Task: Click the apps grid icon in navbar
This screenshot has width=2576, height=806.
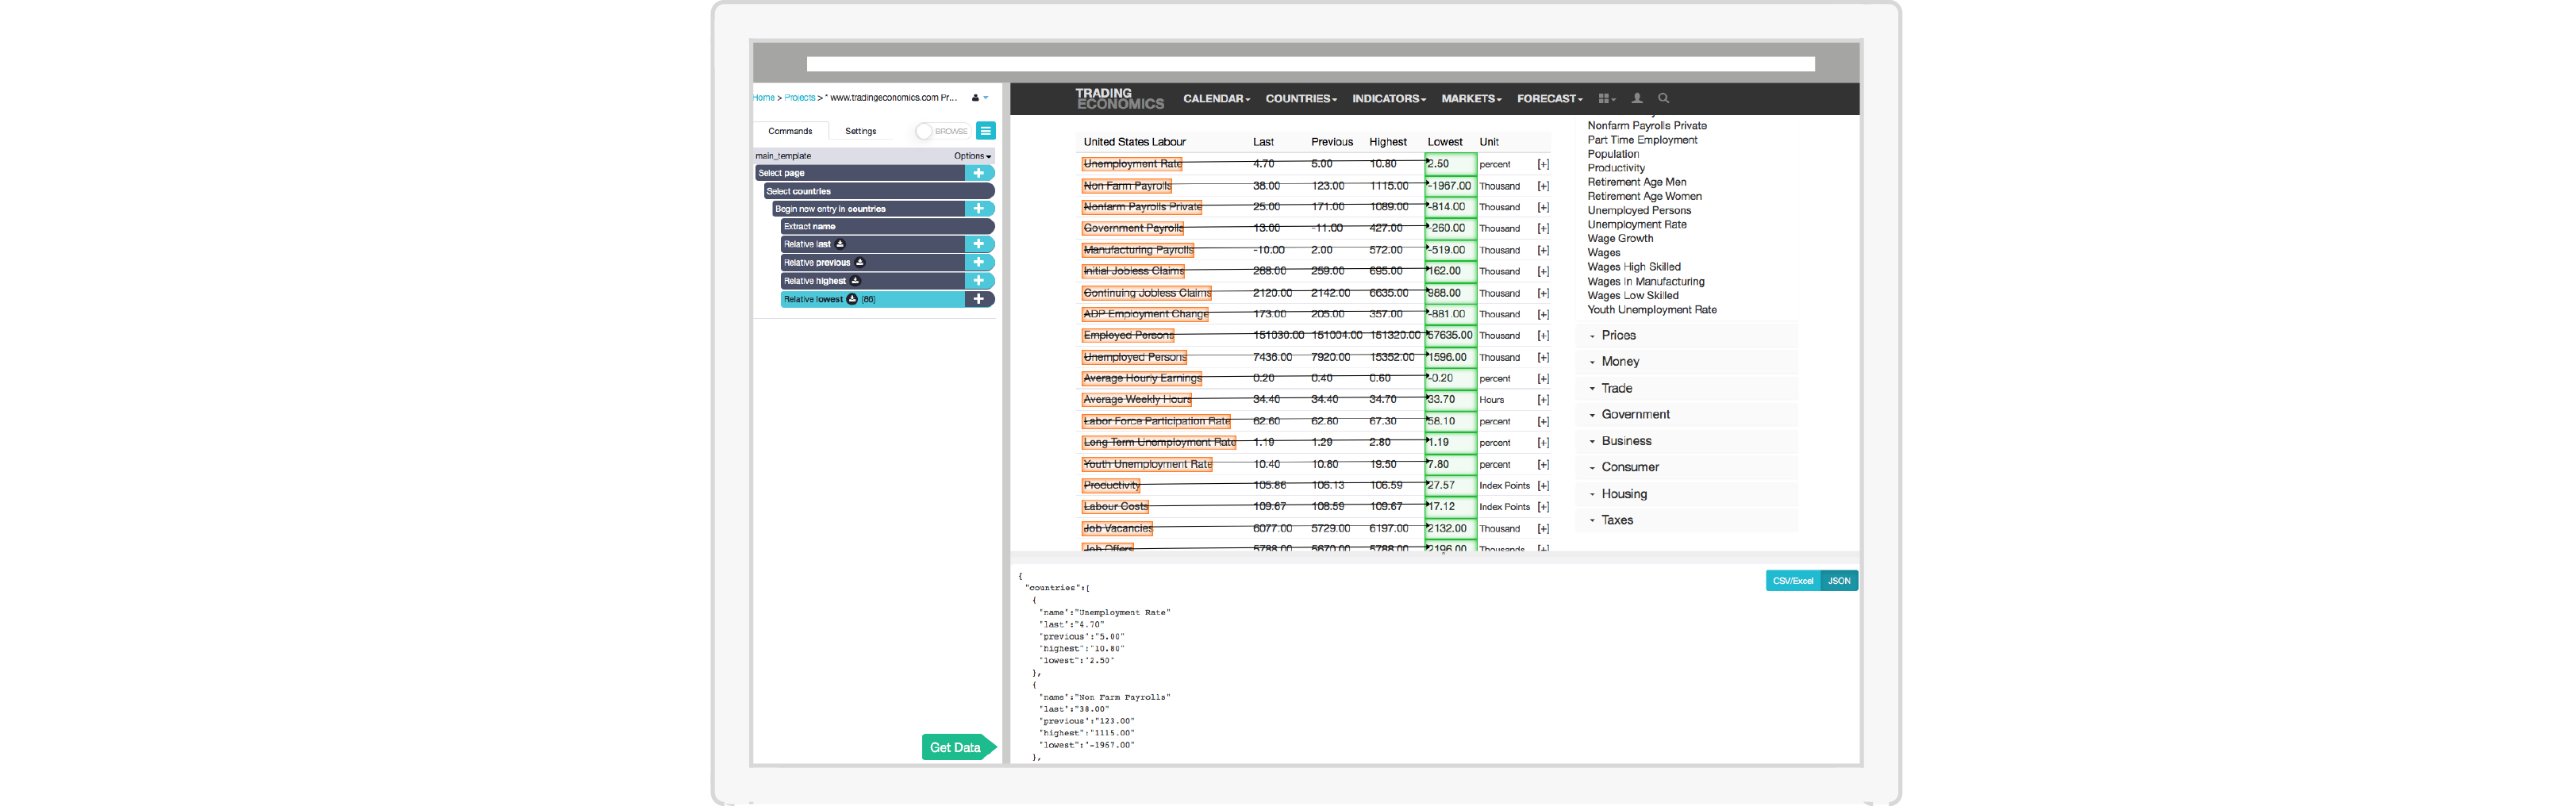Action: pos(1605,98)
